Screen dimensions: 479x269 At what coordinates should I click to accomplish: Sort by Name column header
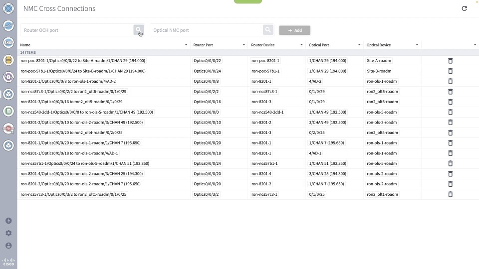click(x=25, y=45)
